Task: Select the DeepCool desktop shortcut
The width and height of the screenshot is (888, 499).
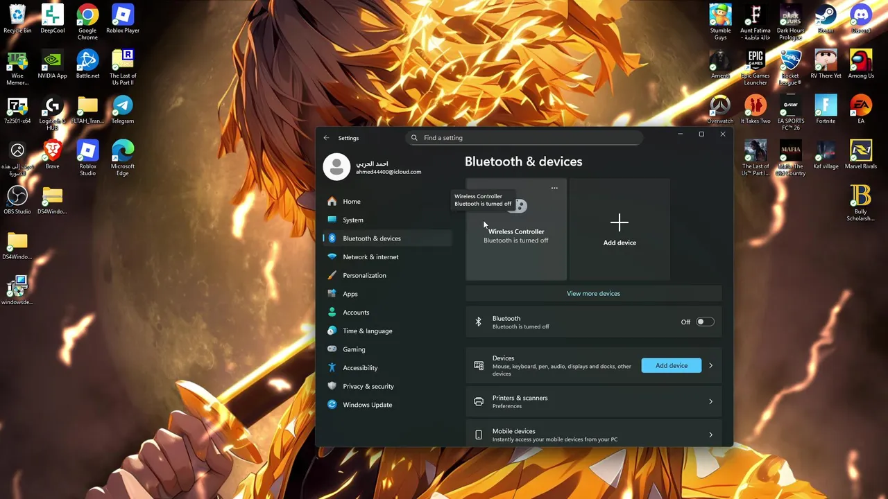Action: tap(53, 19)
